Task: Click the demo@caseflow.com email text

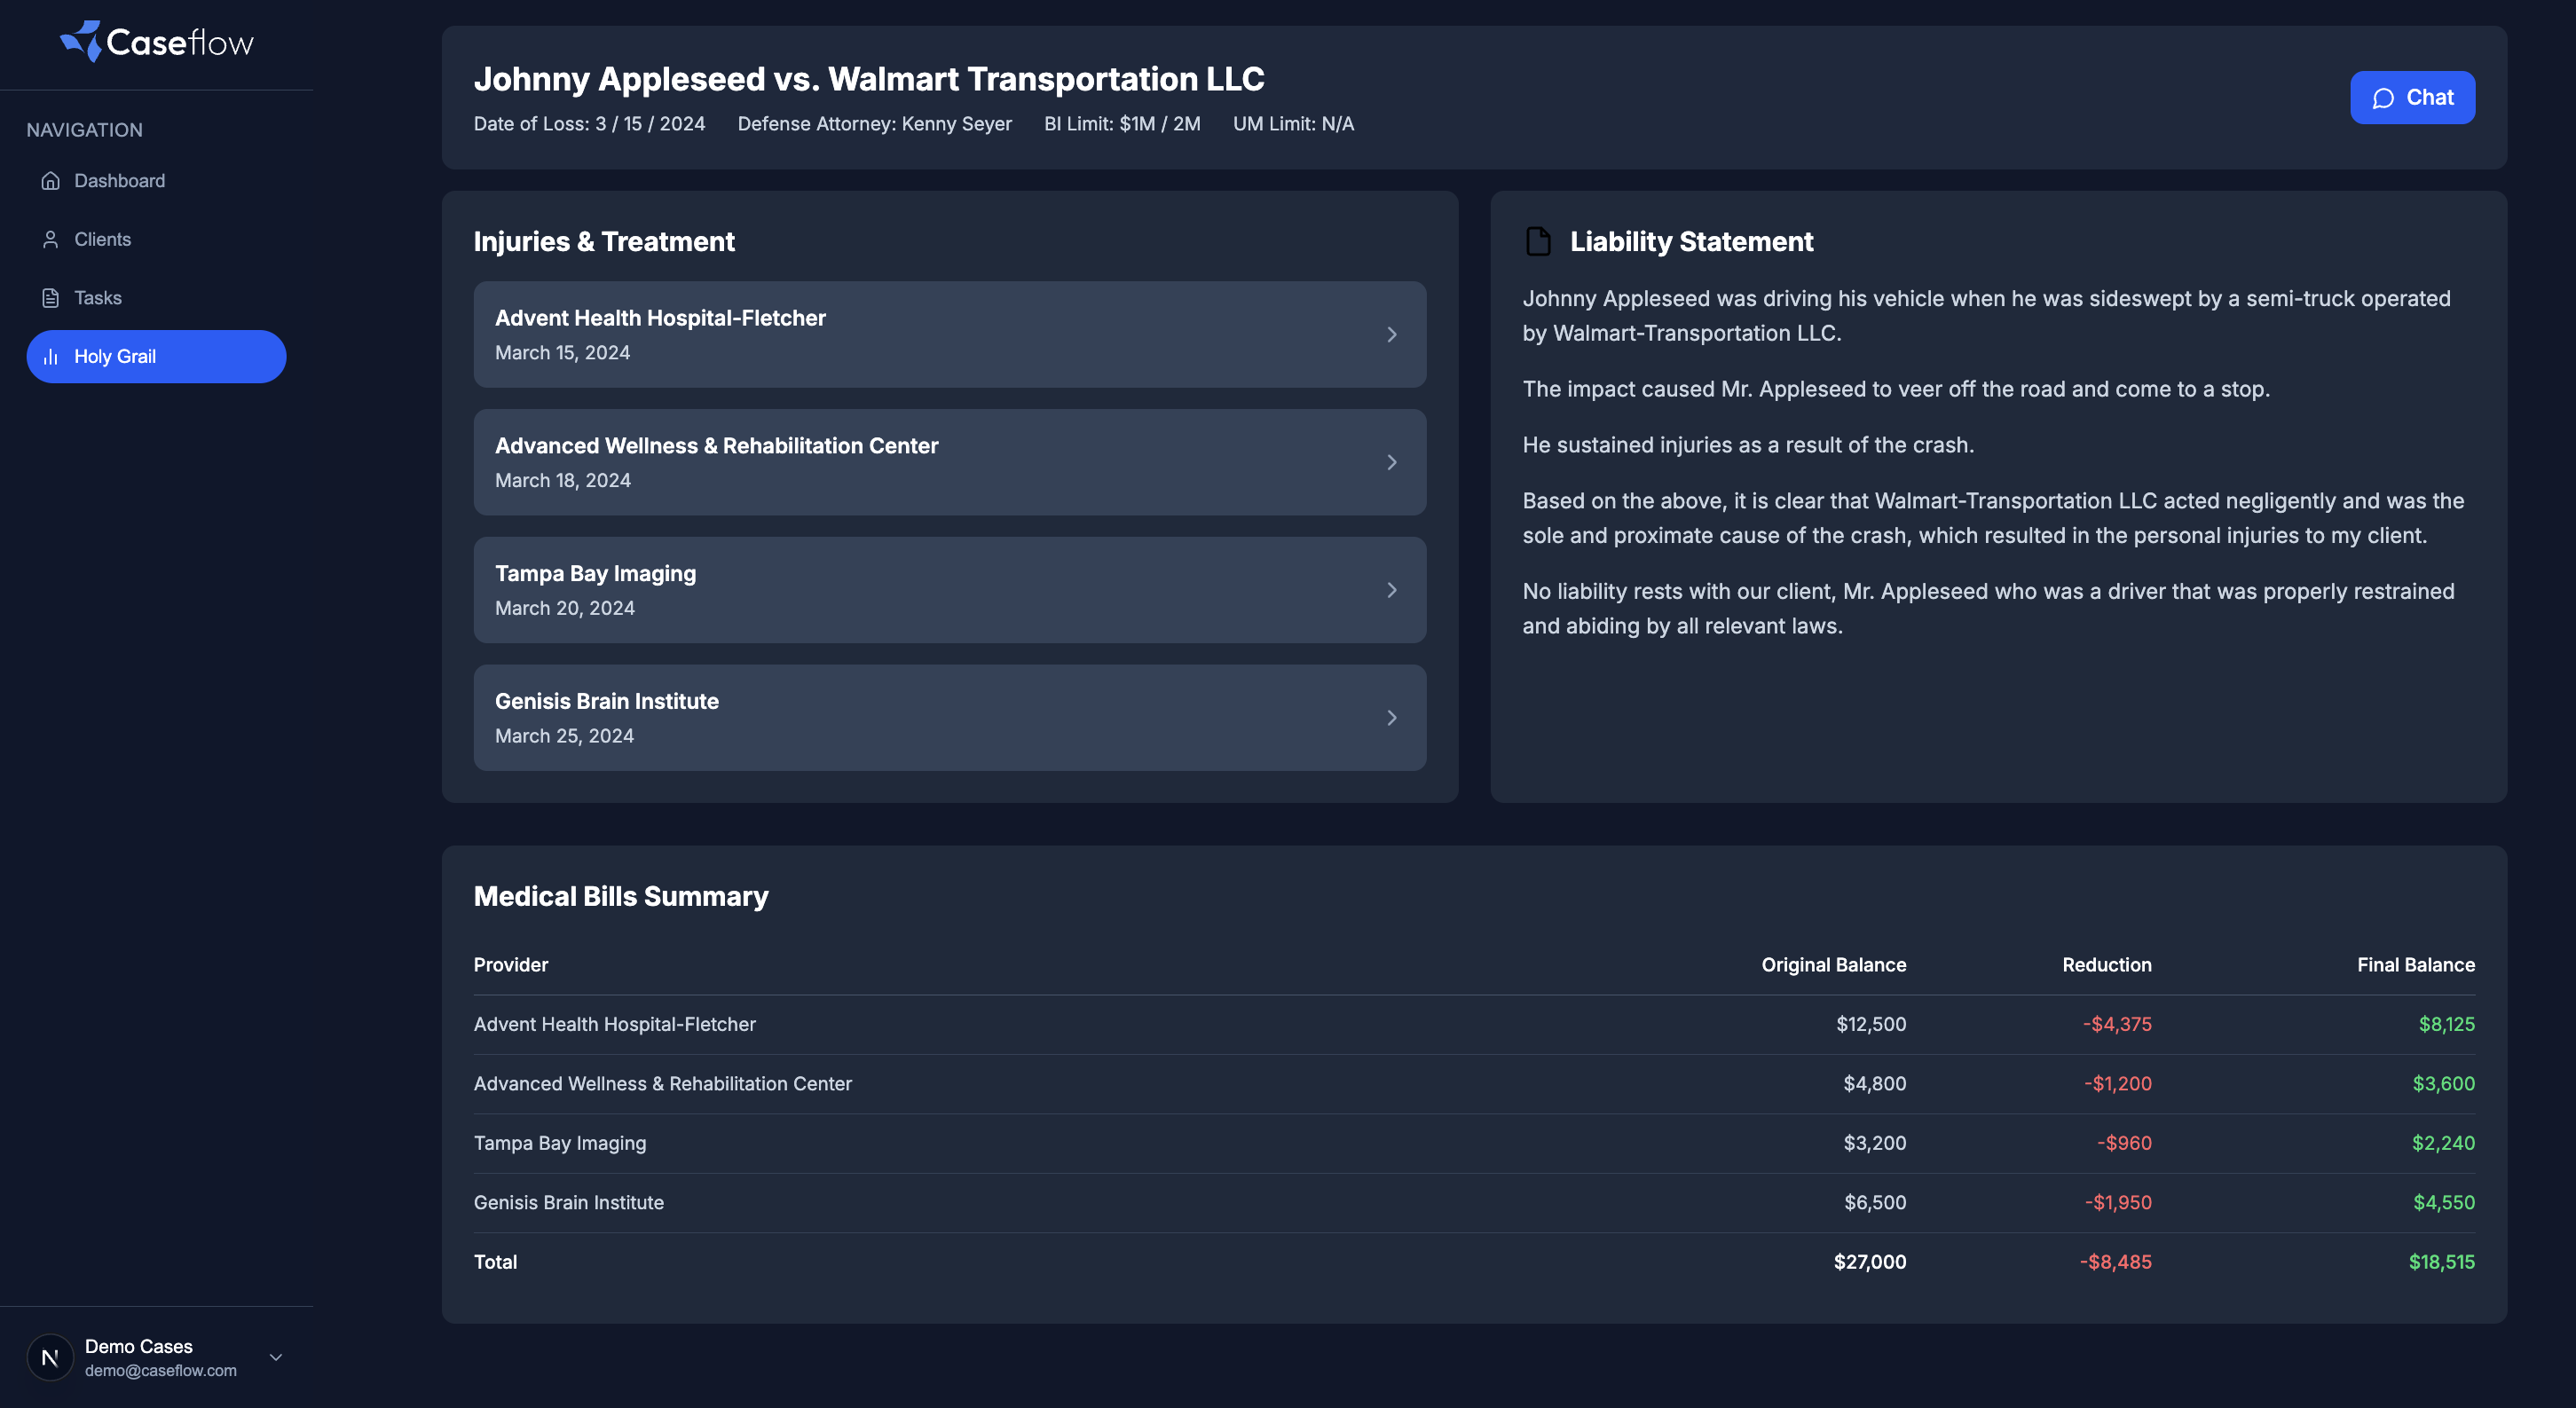Action: 161,1371
